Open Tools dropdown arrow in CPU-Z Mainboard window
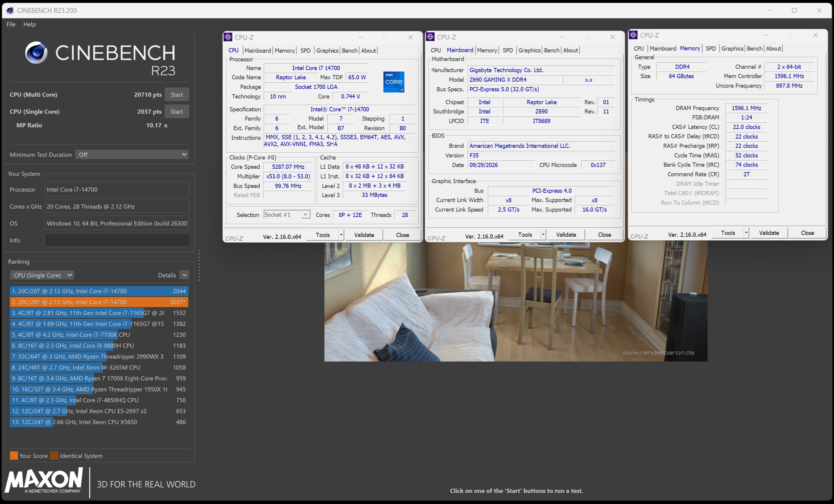The width and height of the screenshot is (834, 504). coord(543,234)
